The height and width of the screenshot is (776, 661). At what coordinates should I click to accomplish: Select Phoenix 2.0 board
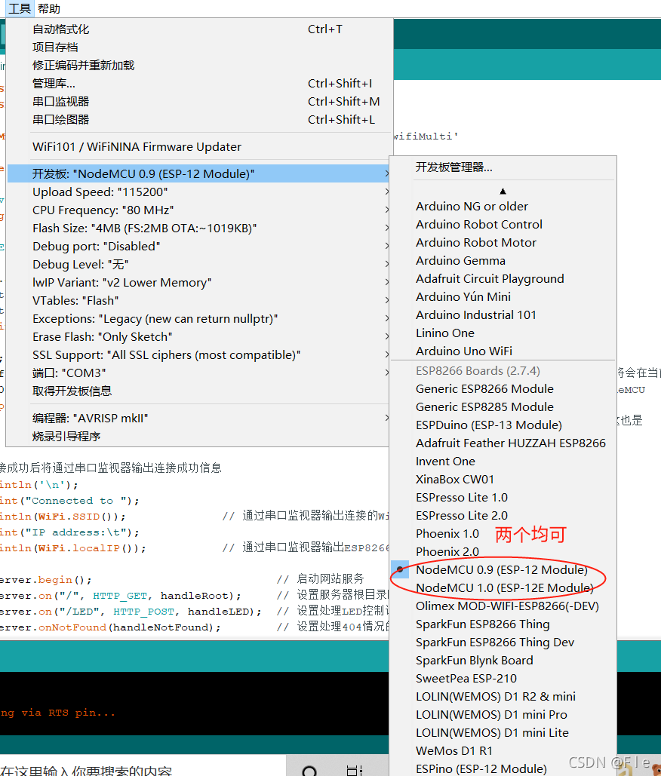tap(503, 552)
